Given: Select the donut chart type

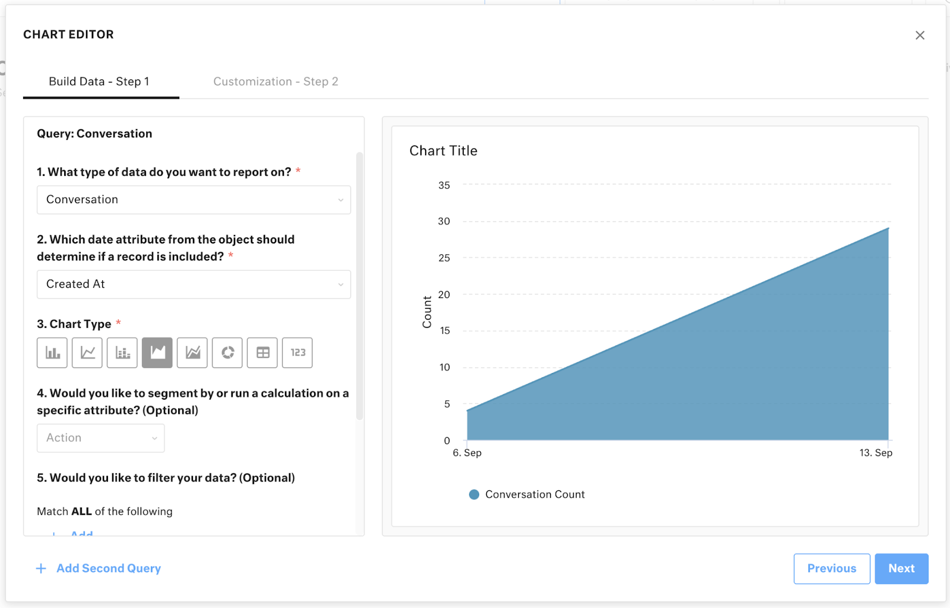Looking at the screenshot, I should point(227,353).
